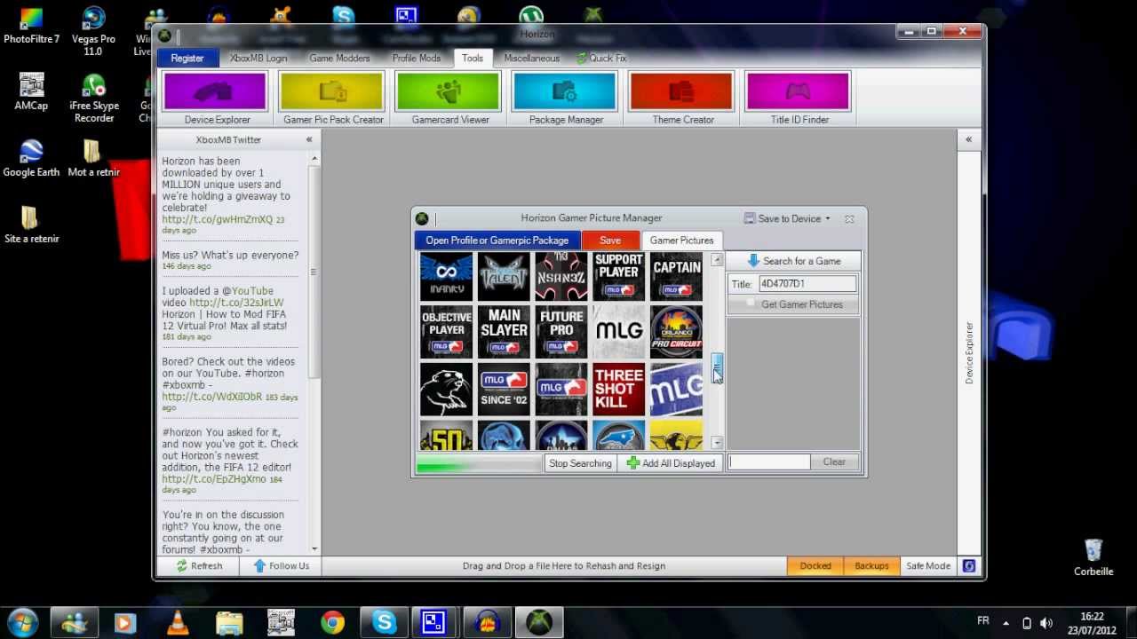Open AMCap desktop shortcut
1137x639 pixels.
click(31, 91)
